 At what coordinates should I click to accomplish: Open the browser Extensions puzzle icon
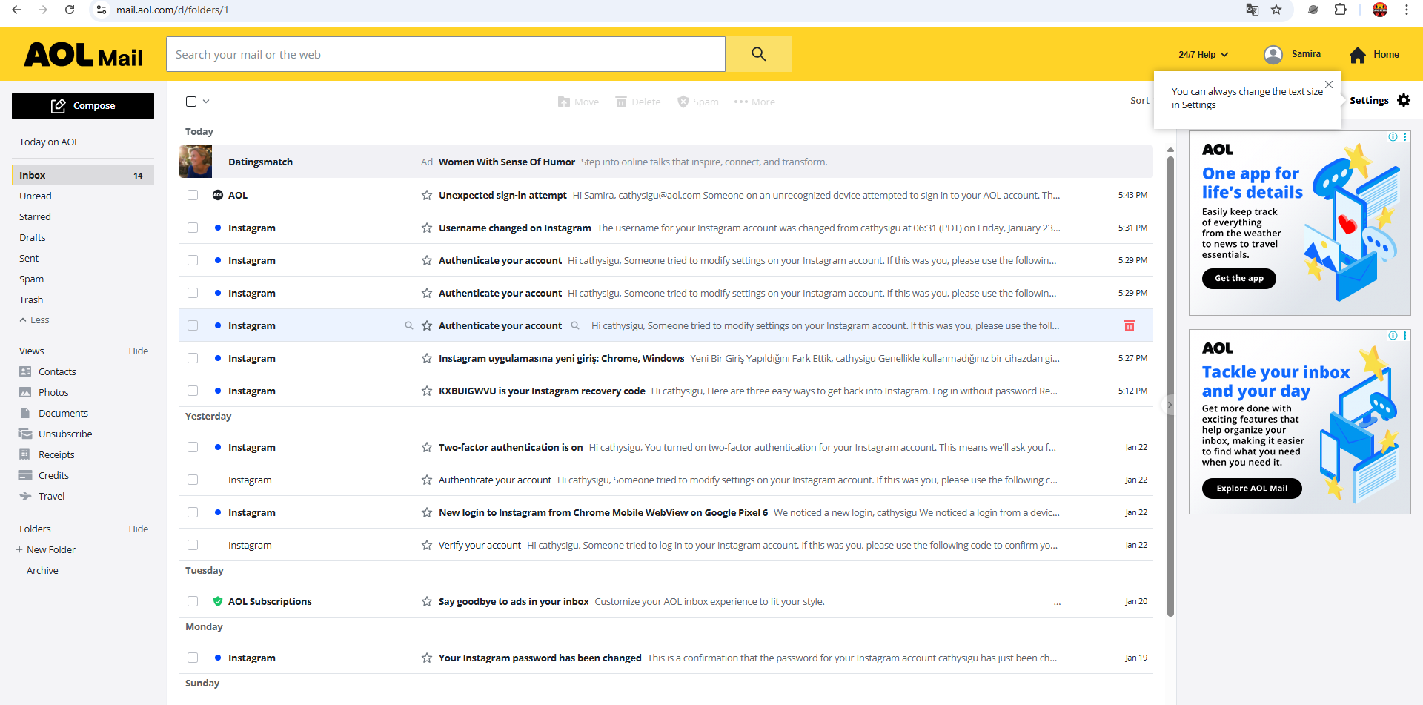click(x=1340, y=10)
